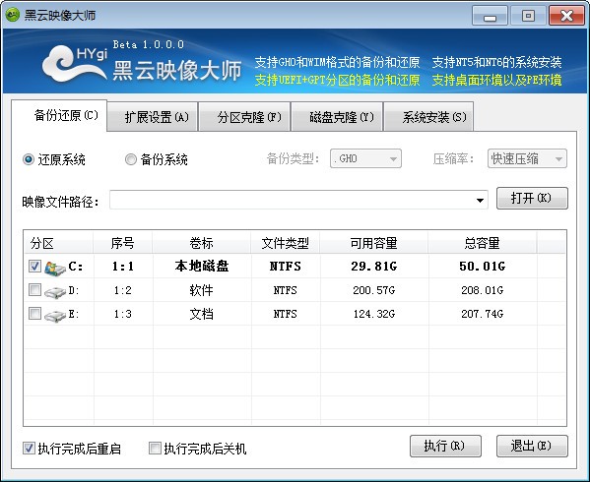Click the app icon in the title bar
Image resolution: width=590 pixels, height=482 pixels.
[x=13, y=16]
